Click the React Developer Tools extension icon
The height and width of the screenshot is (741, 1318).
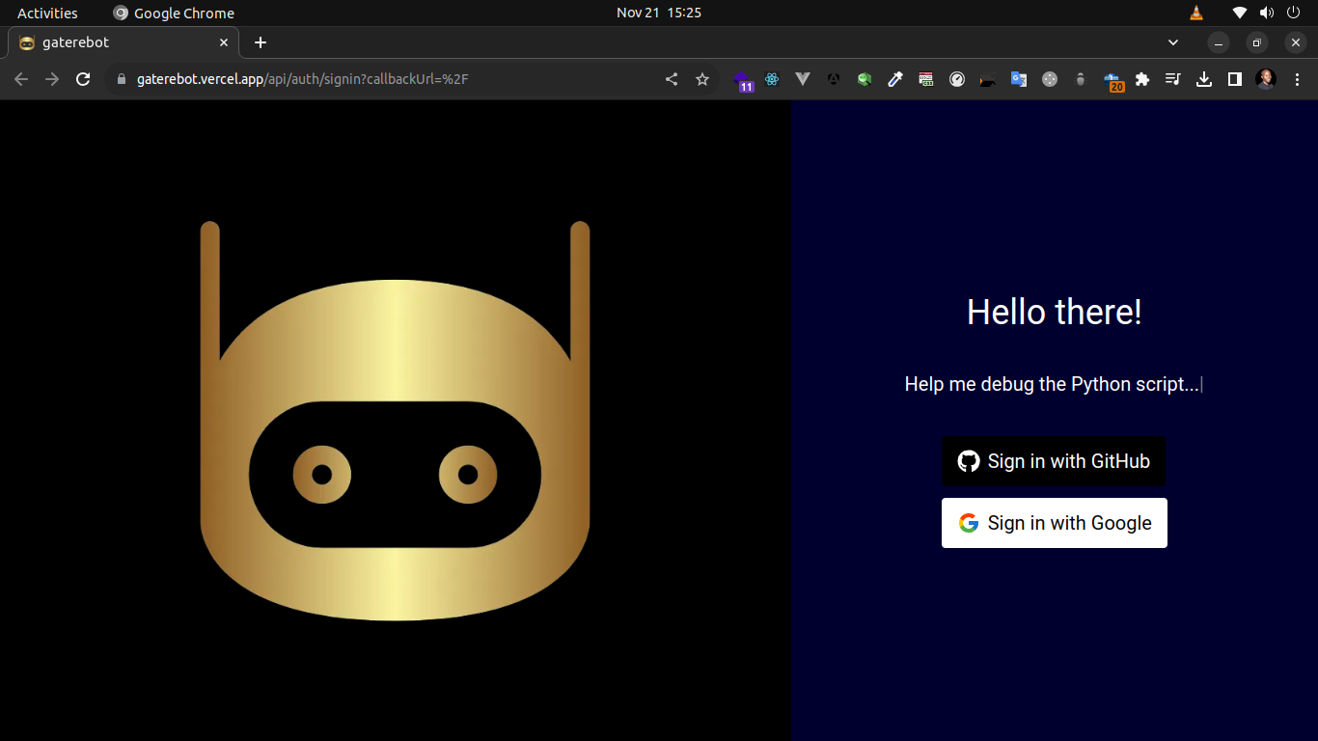[772, 79]
